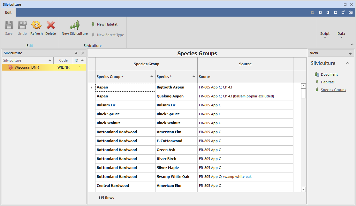This screenshot has height=206, width=356.
Task: Open the Document view link
Action: 329,74
